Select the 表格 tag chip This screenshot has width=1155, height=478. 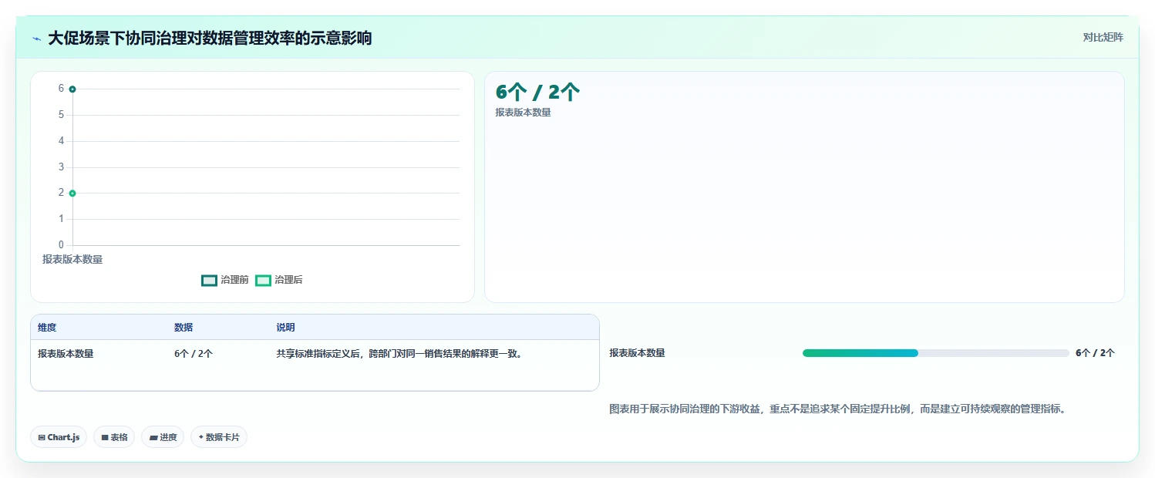(114, 437)
